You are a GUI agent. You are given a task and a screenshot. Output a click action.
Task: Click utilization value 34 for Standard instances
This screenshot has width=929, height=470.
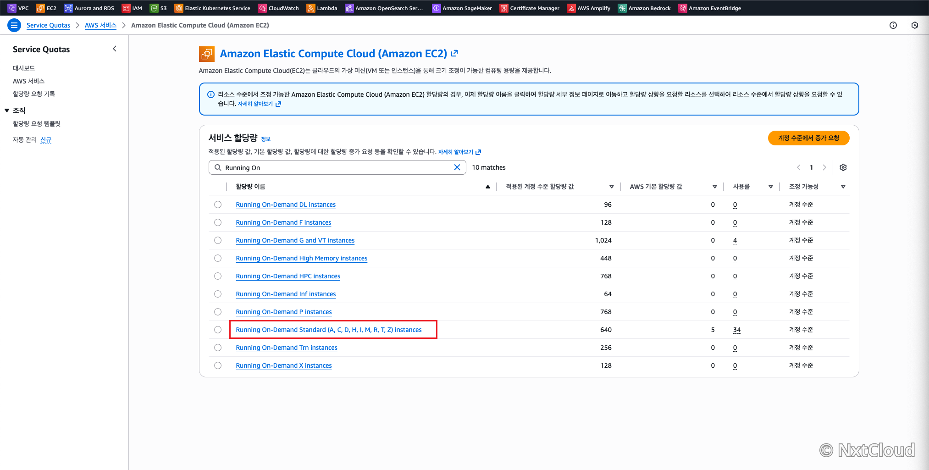[737, 330]
